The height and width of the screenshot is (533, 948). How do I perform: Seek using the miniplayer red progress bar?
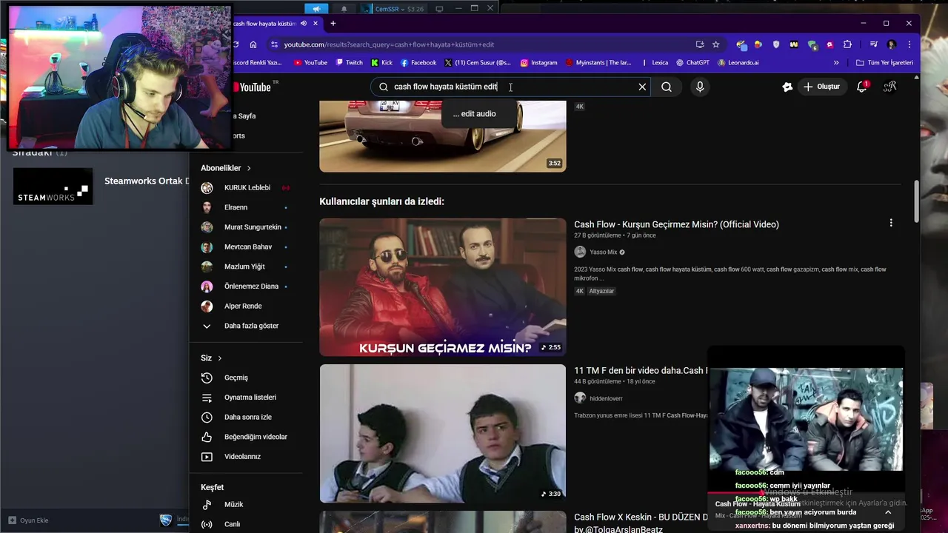tap(806, 493)
